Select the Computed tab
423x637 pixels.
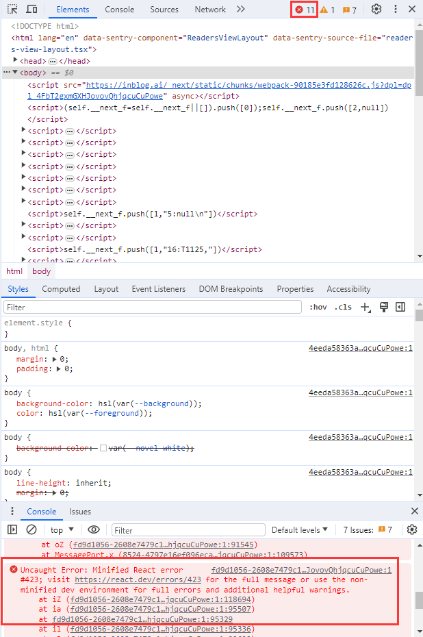pos(61,289)
